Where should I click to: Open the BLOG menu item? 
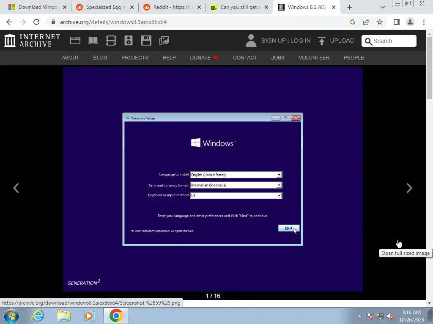pos(100,57)
